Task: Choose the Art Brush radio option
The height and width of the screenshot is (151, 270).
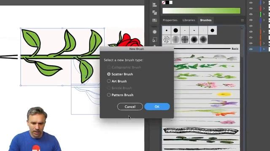Action: click(109, 81)
